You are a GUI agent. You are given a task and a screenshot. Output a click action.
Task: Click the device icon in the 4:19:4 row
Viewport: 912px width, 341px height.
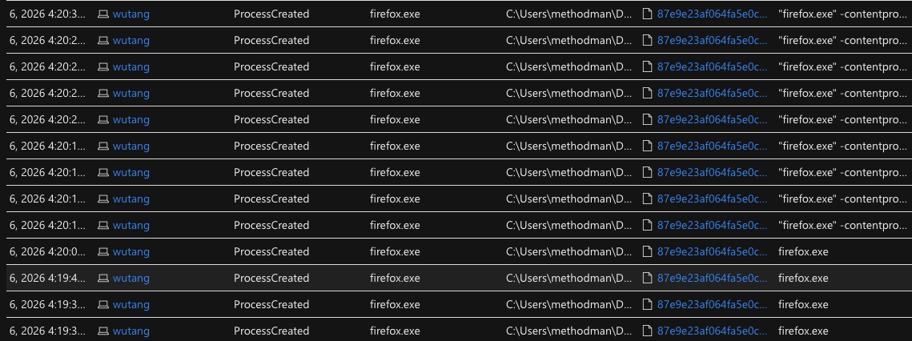(x=103, y=278)
